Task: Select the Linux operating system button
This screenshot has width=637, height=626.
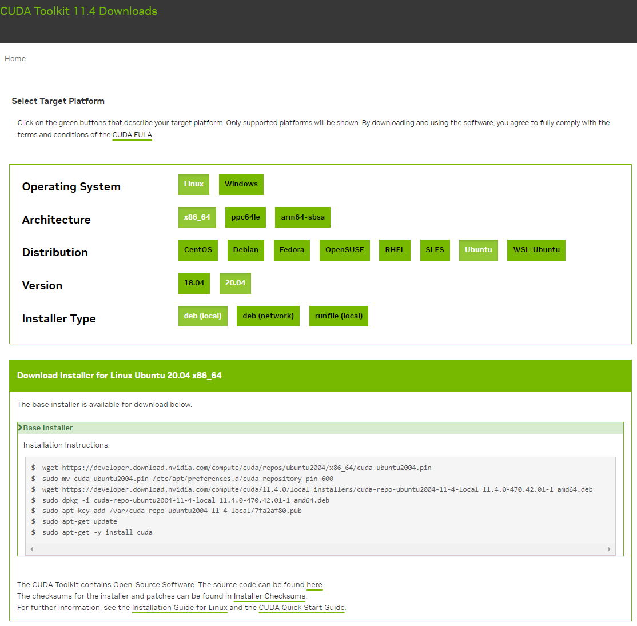Action: click(x=194, y=184)
